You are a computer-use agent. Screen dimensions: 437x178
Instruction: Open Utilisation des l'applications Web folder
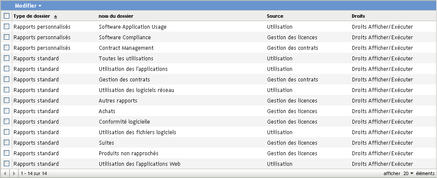[139, 164]
